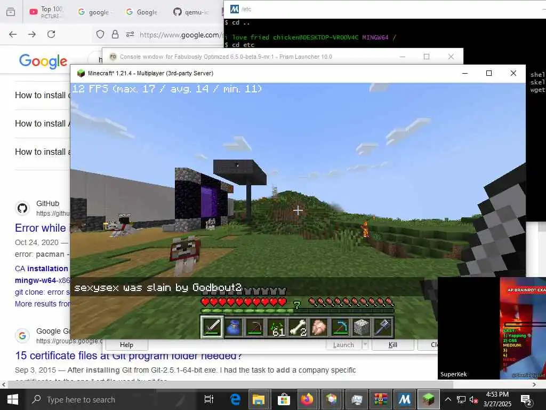Click the terminal prompt 'DESKTOP-VROOV4C' line
The height and width of the screenshot is (410, 546).
click(x=310, y=37)
